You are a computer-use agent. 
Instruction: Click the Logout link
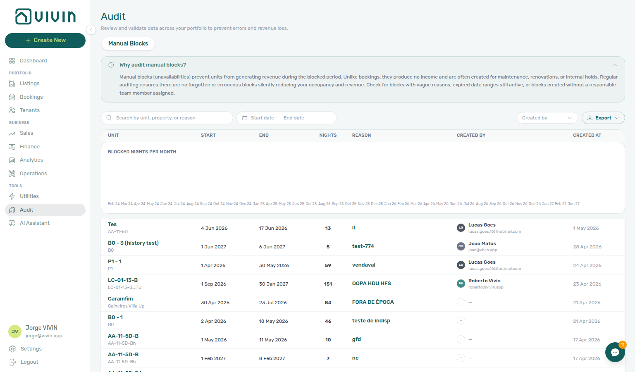tap(29, 362)
